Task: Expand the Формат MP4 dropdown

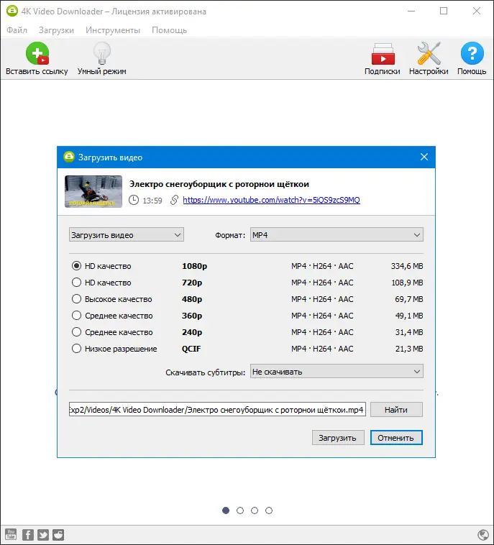Action: tap(337, 235)
